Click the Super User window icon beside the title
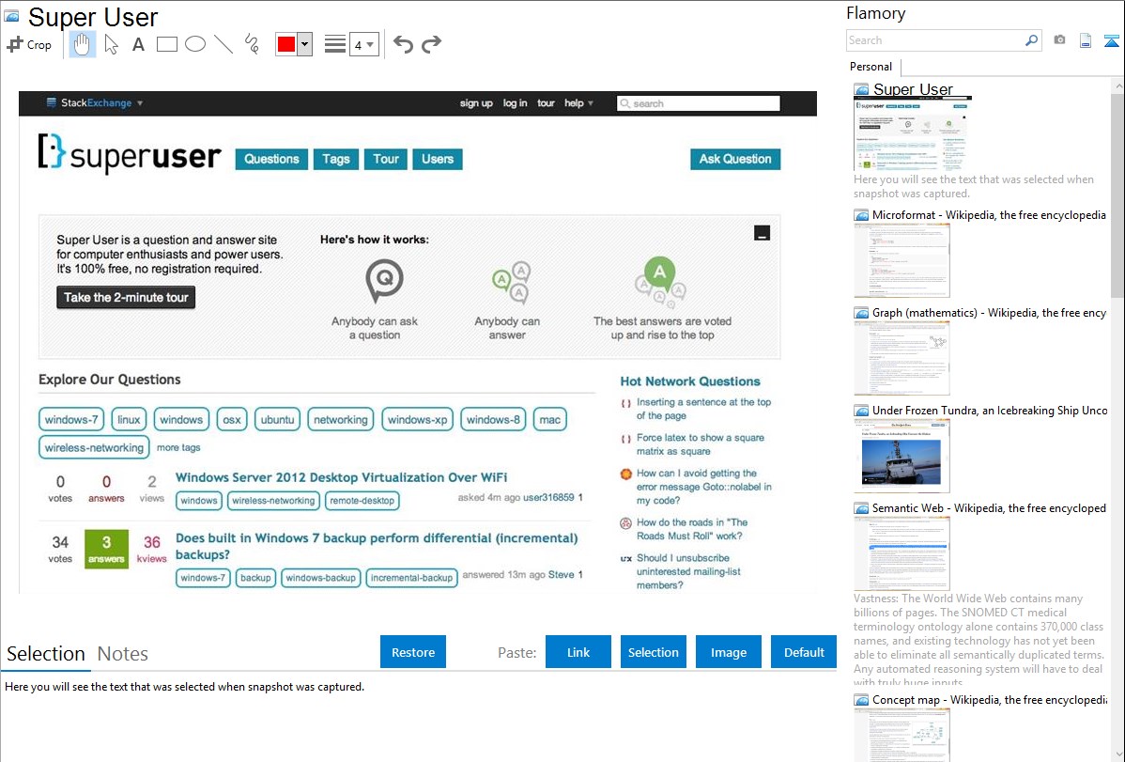 click(11, 16)
